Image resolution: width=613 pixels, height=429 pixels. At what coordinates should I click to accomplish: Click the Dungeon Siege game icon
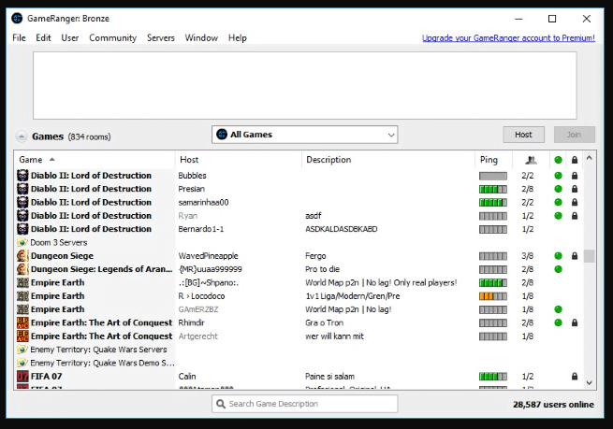point(22,255)
